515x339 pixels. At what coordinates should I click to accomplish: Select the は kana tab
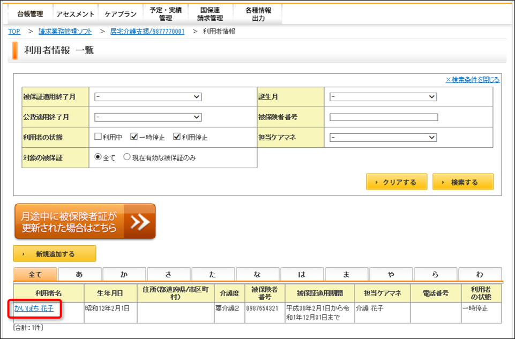302,274
